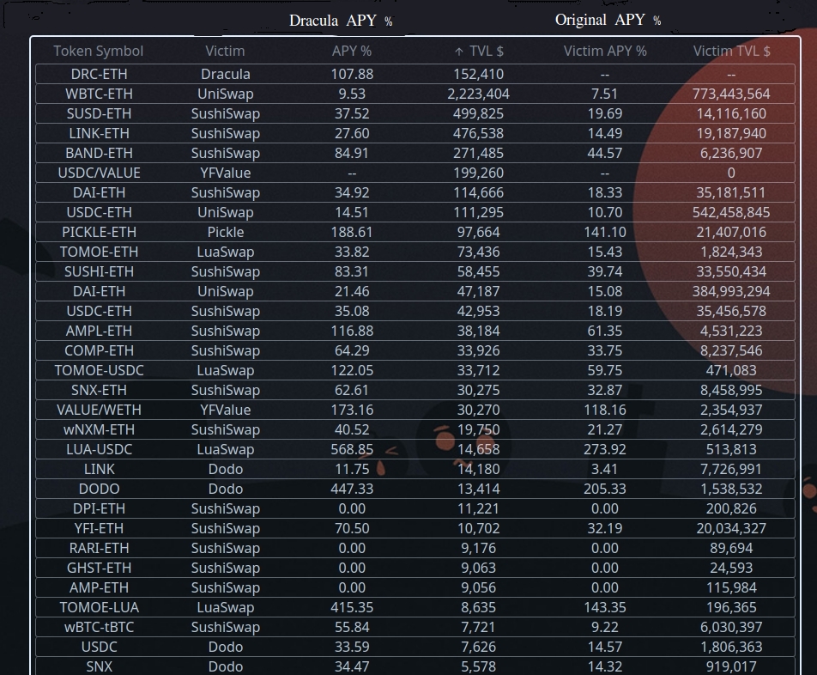Viewport: 817px width, 675px height.
Task: Click Victim TVL value 6,030,397
Action: coord(731,628)
